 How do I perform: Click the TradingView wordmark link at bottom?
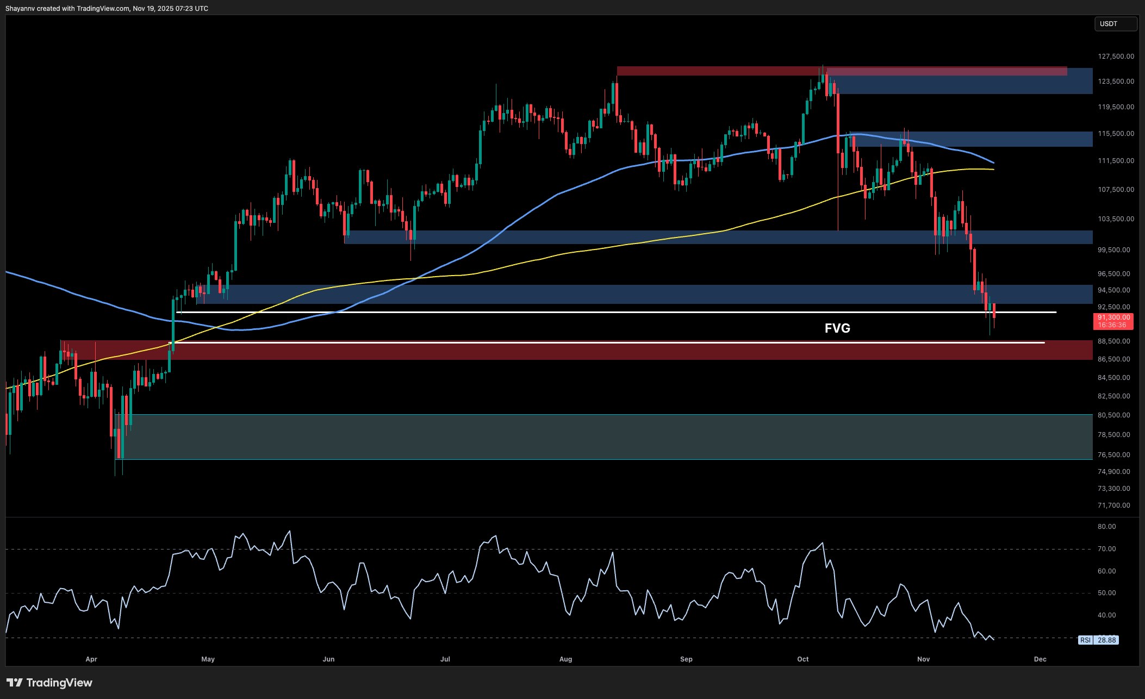click(x=61, y=682)
